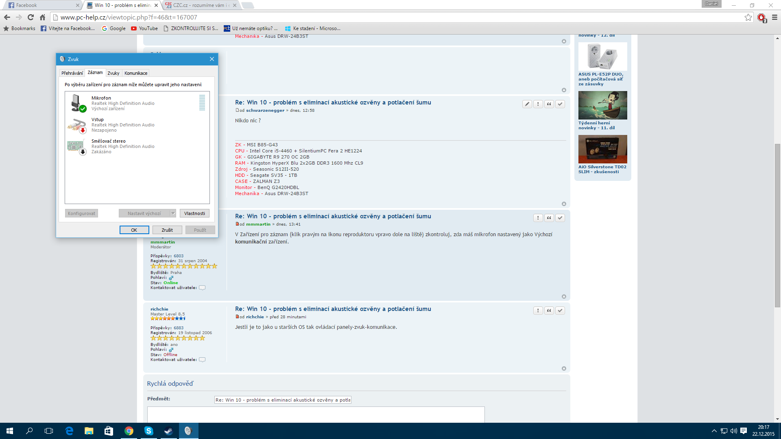Open Chrome menu hamburger icon
The image size is (781, 439).
[x=774, y=17]
